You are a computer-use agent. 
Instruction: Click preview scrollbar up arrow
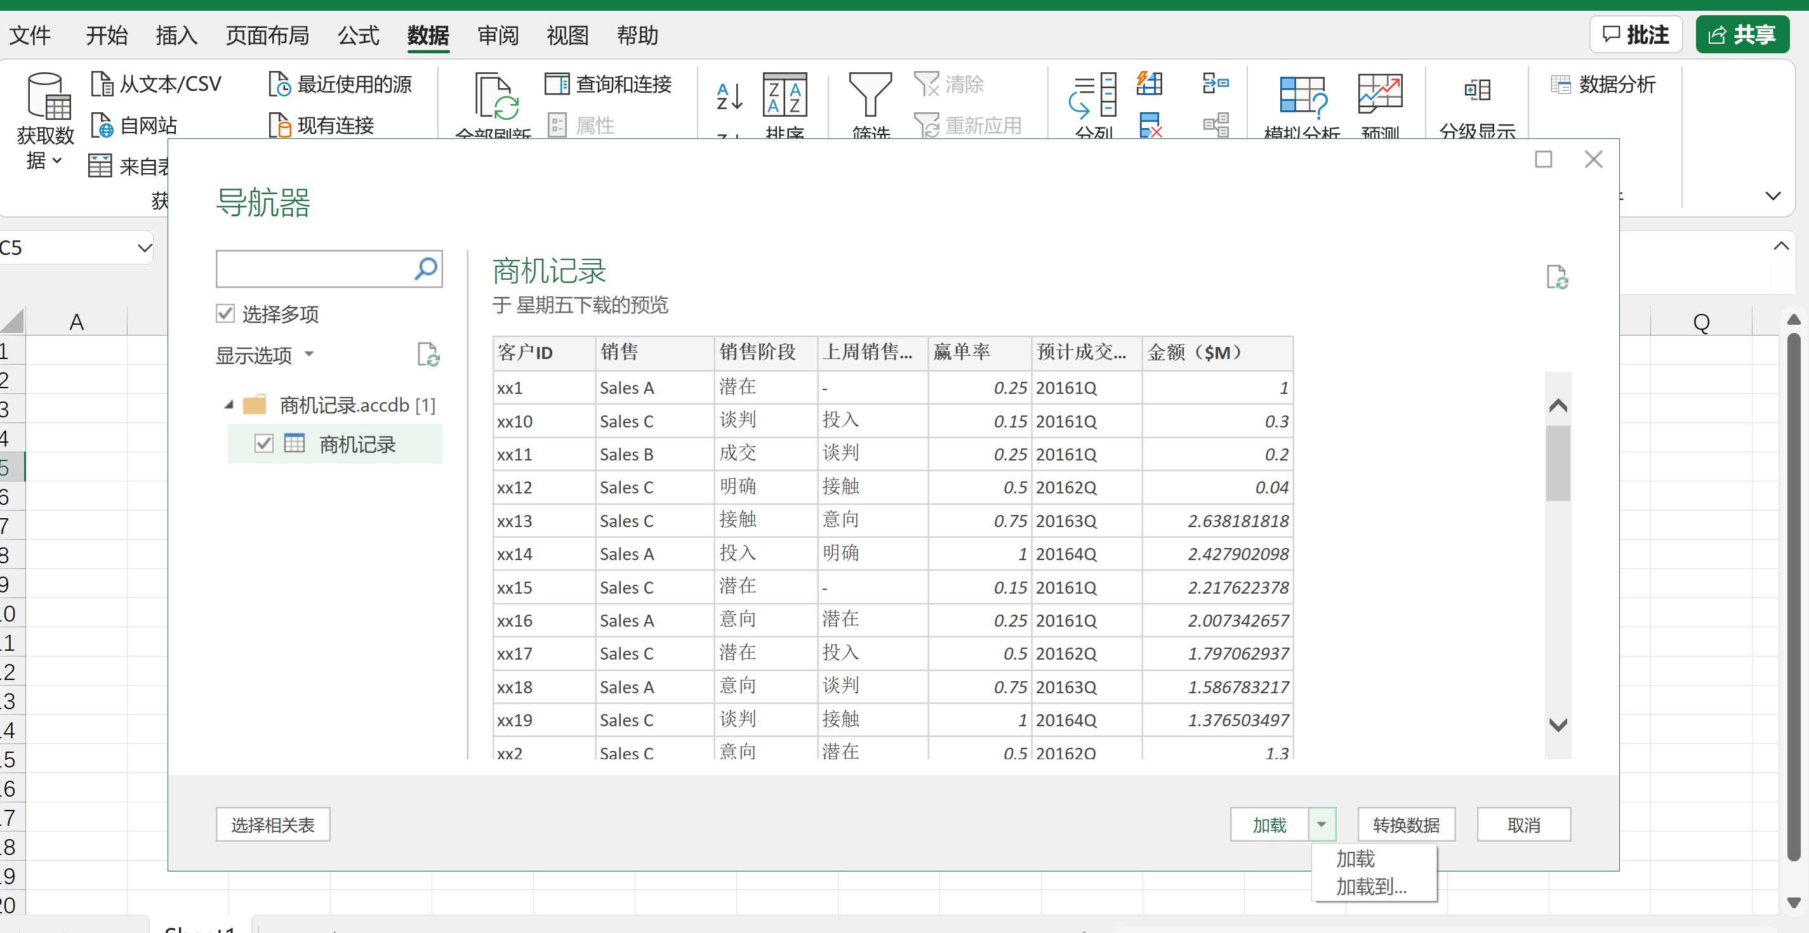coord(1558,405)
